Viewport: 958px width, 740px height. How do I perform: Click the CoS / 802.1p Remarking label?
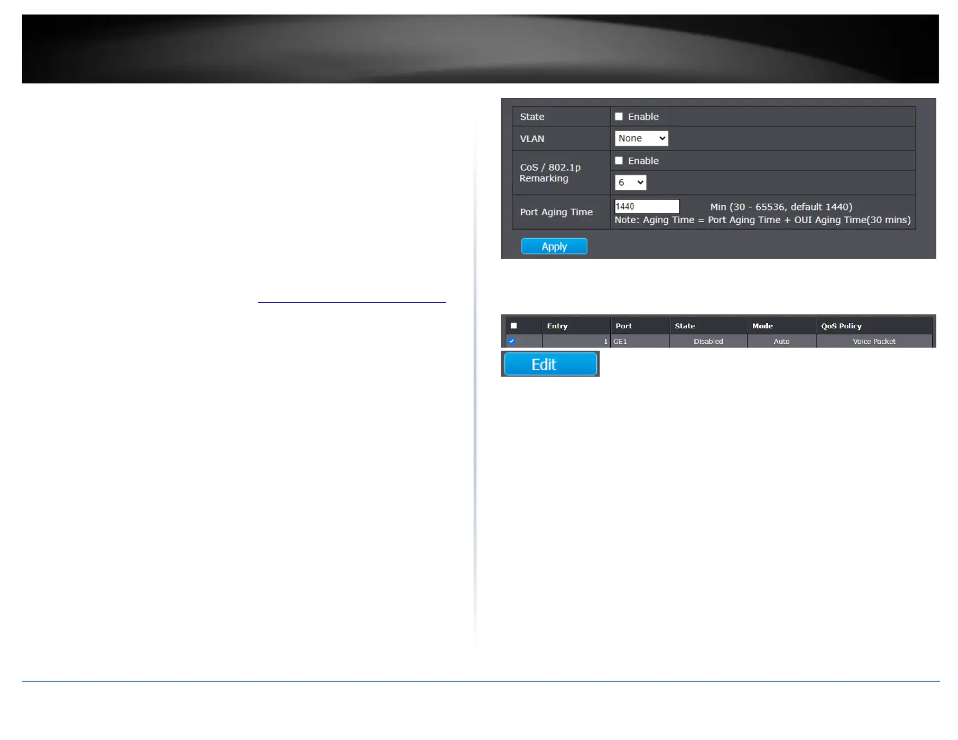click(550, 173)
